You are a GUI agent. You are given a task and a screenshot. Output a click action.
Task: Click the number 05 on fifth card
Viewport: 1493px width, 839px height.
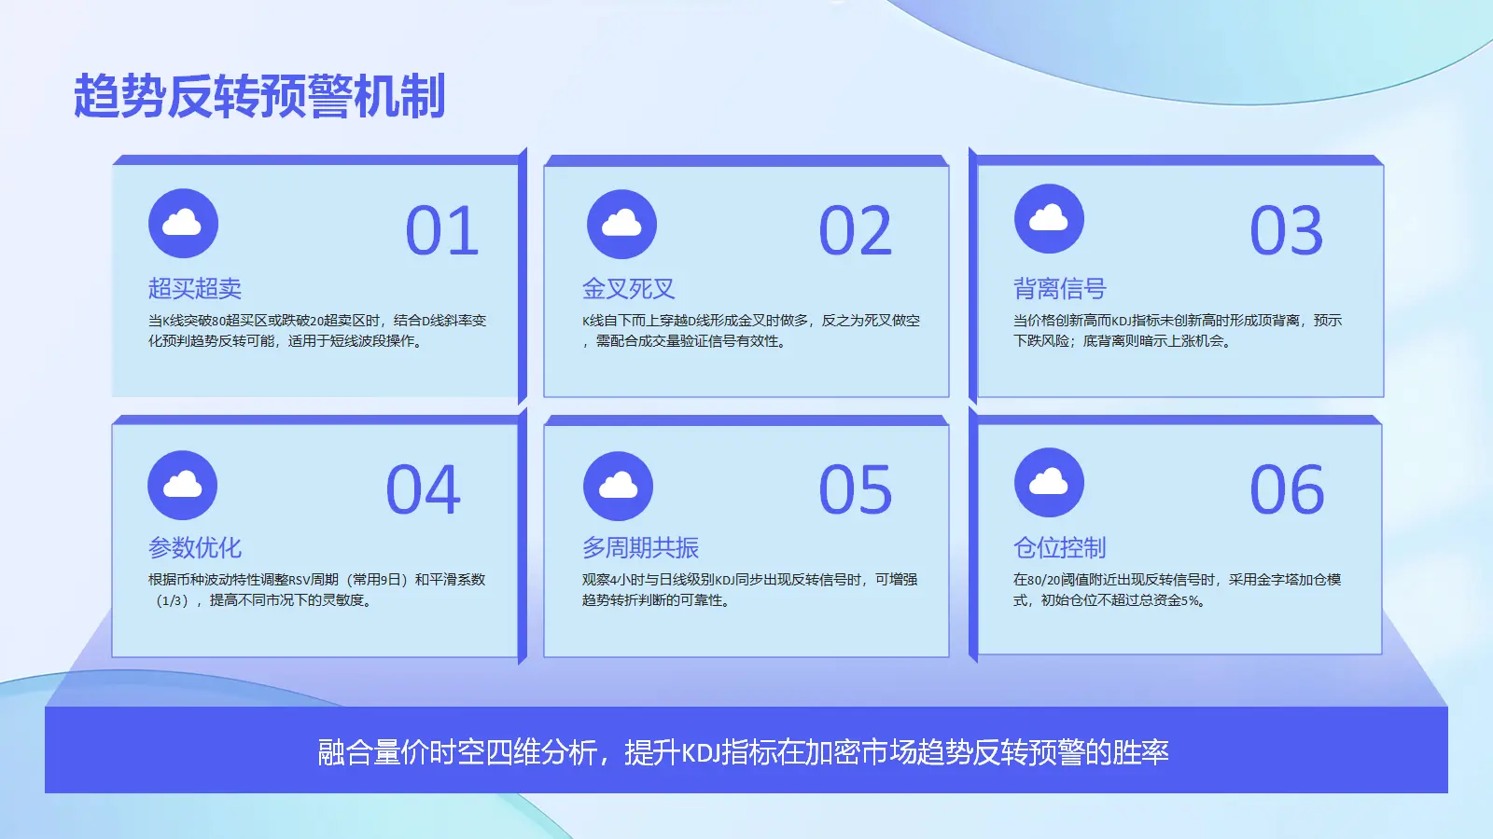[x=856, y=490]
